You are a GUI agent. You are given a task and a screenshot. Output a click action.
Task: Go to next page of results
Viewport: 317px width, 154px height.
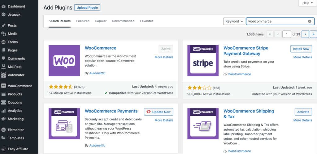tap(305, 34)
